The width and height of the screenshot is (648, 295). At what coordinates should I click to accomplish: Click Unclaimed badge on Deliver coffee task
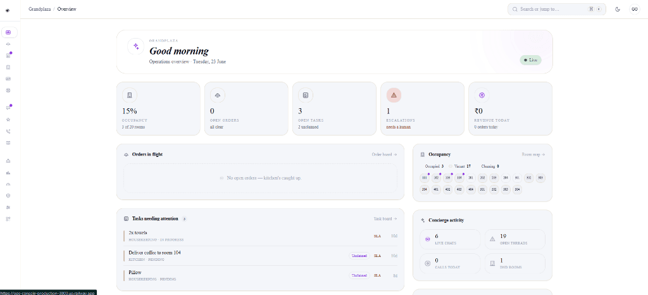click(359, 256)
